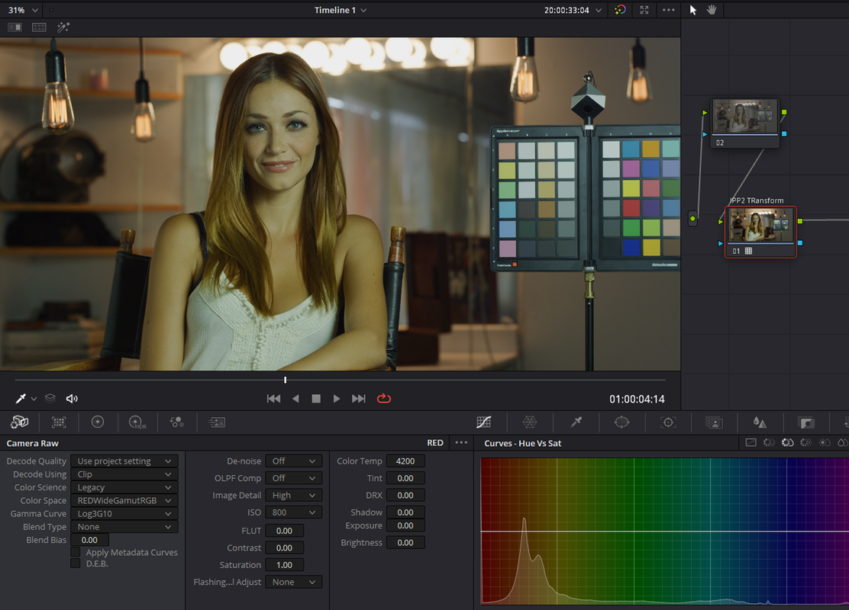This screenshot has height=610, width=849.
Task: Click the Color Temp value field
Action: point(405,461)
